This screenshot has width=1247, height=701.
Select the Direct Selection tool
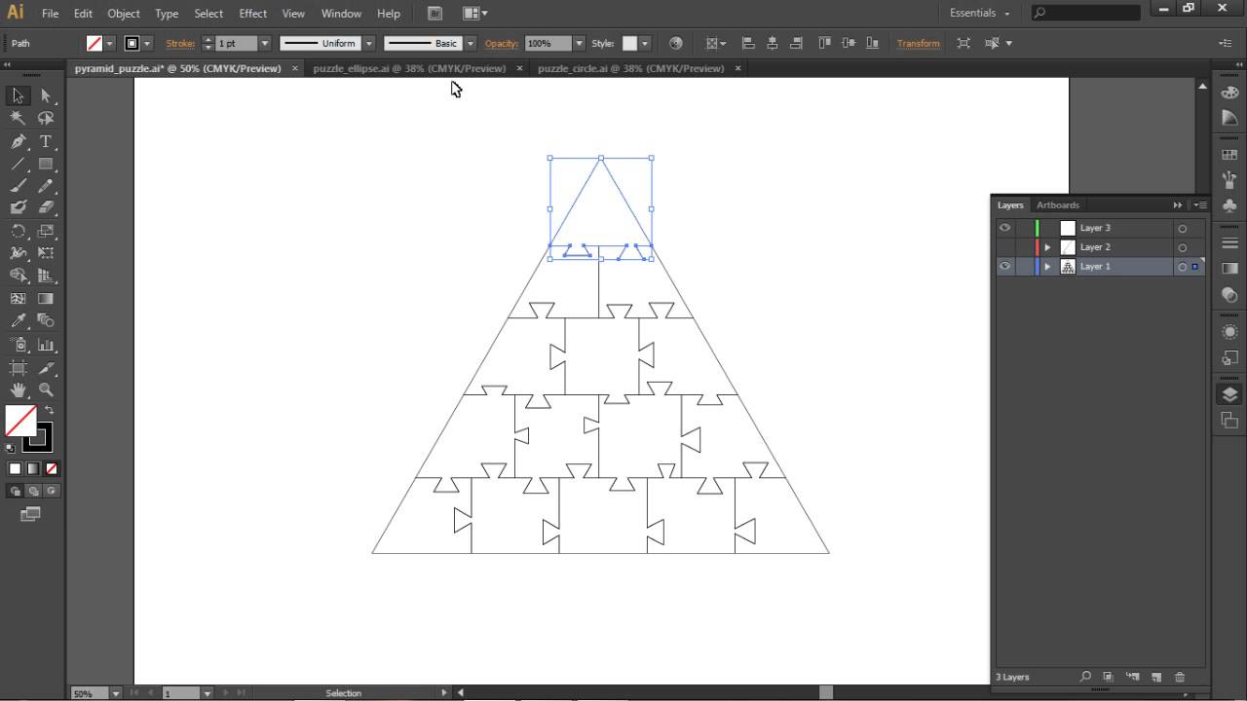pos(46,95)
